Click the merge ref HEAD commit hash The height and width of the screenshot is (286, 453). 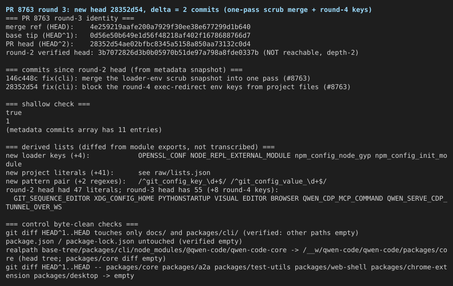(x=170, y=27)
